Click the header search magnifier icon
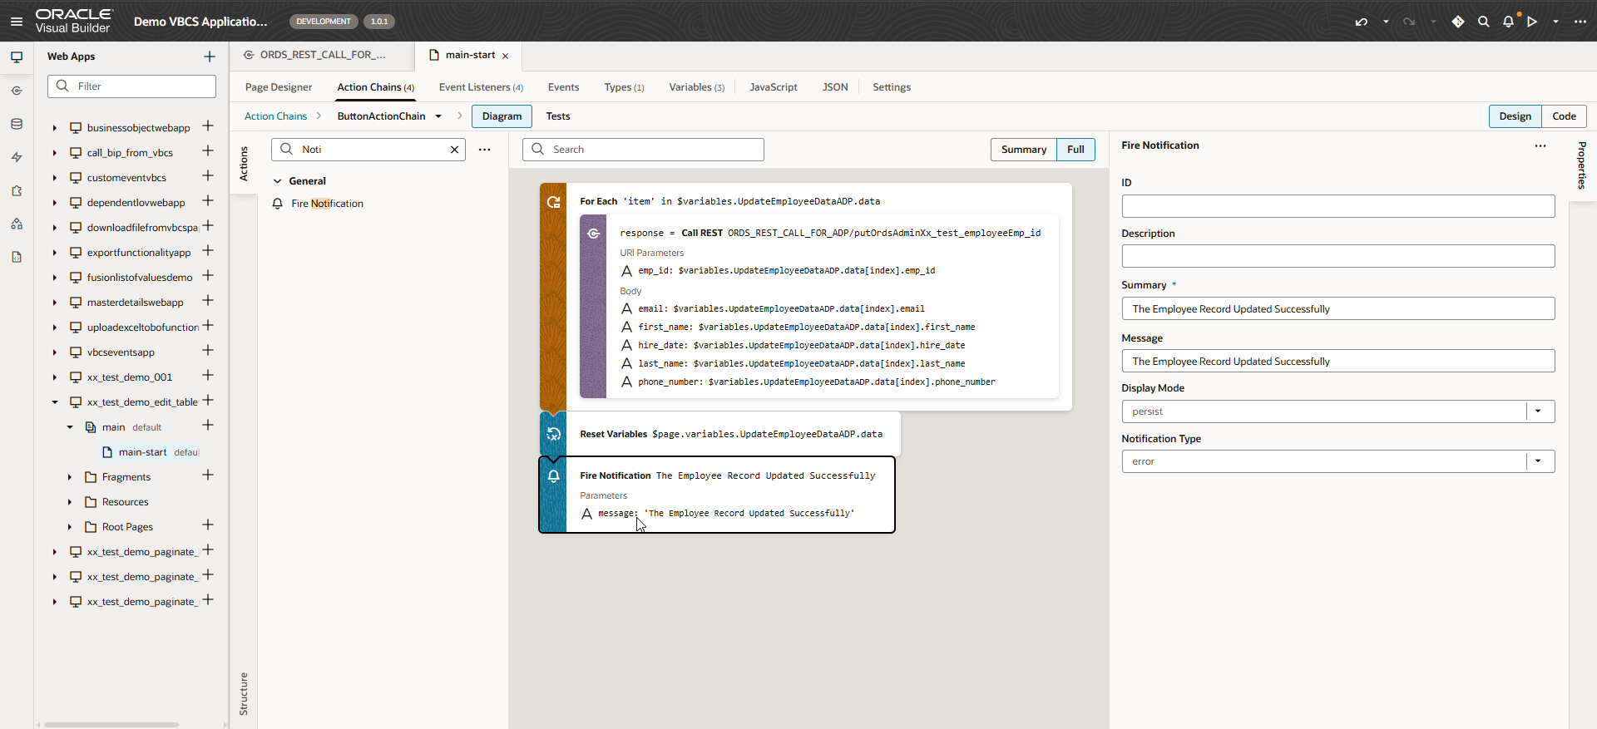Screen dimensions: 1597x729 click(x=1483, y=22)
